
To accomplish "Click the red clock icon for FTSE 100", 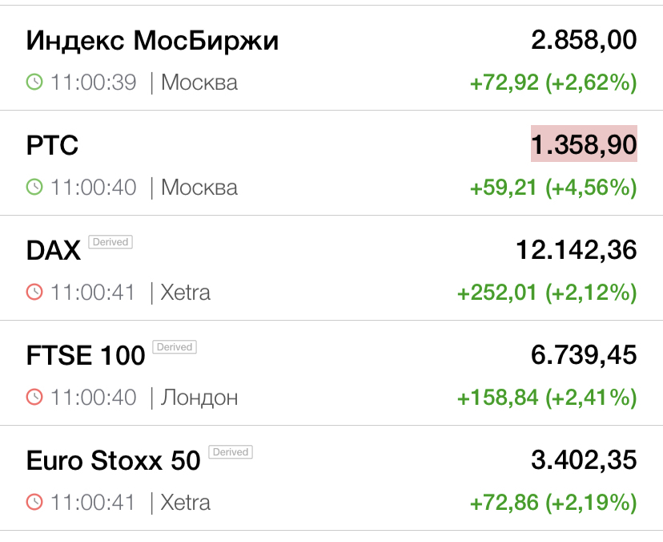I will pos(34,398).
